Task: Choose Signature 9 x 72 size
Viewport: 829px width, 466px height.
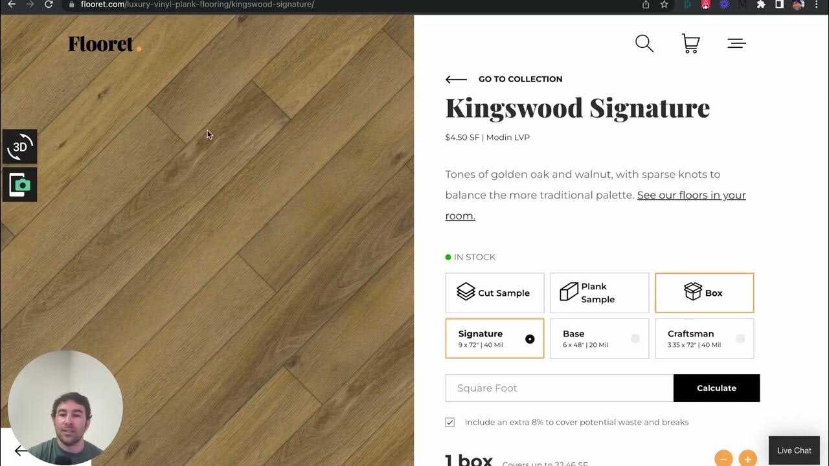Action: click(x=495, y=338)
